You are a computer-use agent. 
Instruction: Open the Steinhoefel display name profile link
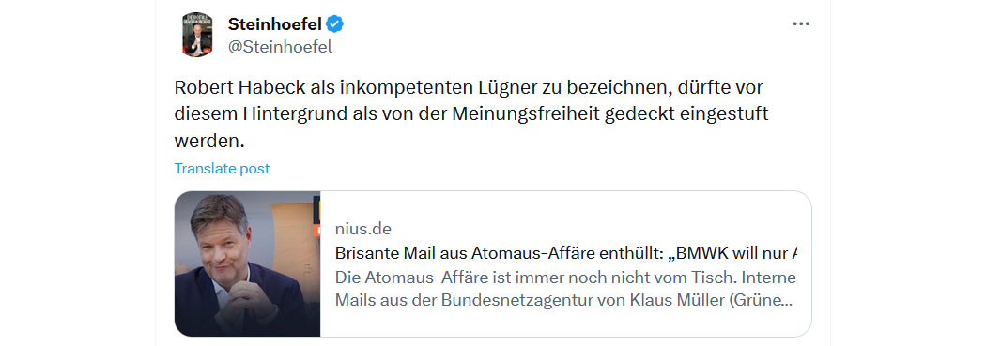[275, 24]
